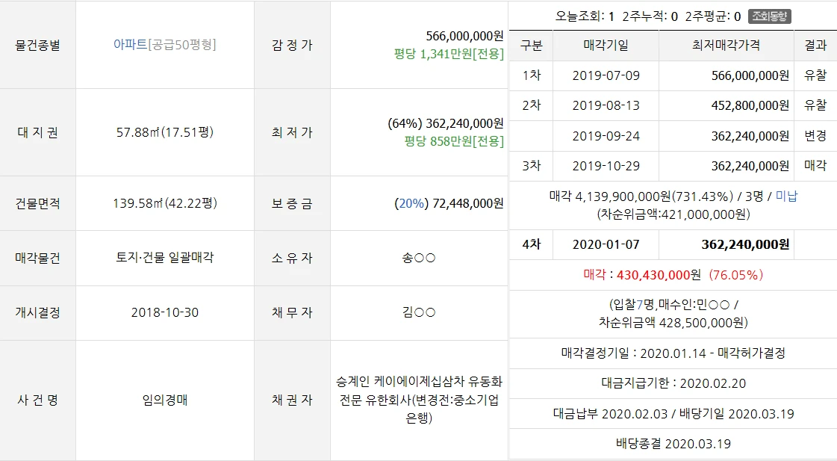The image size is (837, 461).
Task: Open the 아파트 property type link
Action: coord(130,44)
